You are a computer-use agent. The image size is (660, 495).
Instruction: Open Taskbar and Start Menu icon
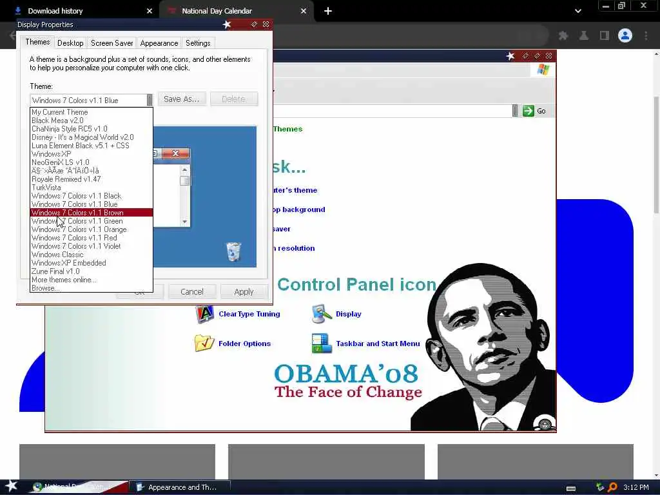(x=322, y=343)
